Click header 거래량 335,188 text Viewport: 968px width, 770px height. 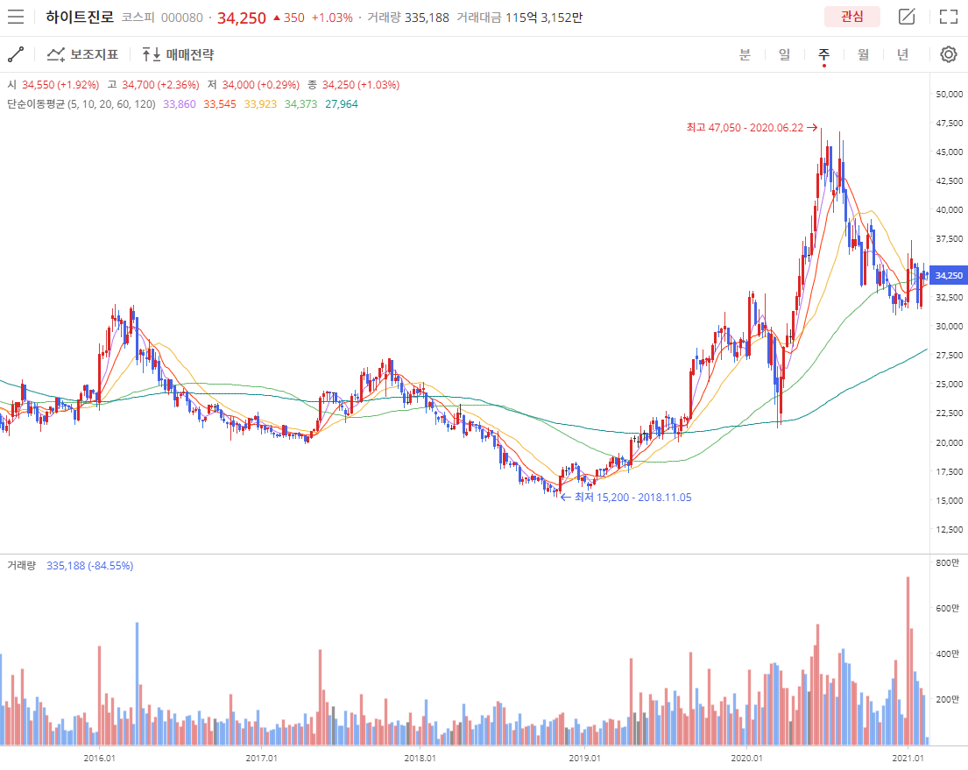tap(408, 18)
